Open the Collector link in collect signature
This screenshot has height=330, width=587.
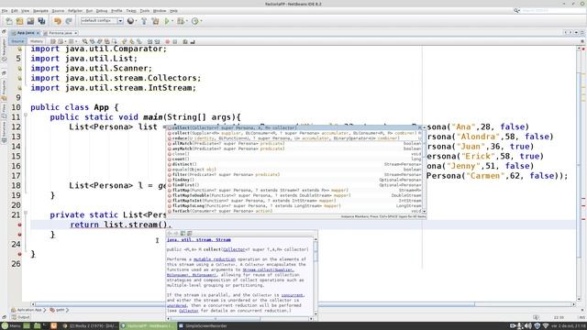tap(235, 249)
